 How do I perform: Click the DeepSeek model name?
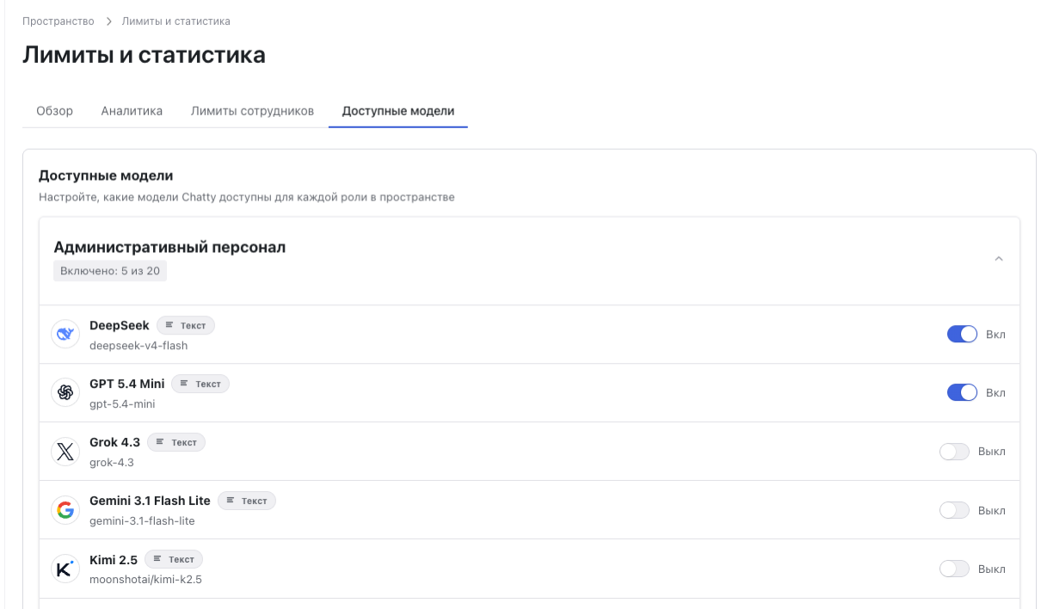(x=120, y=325)
